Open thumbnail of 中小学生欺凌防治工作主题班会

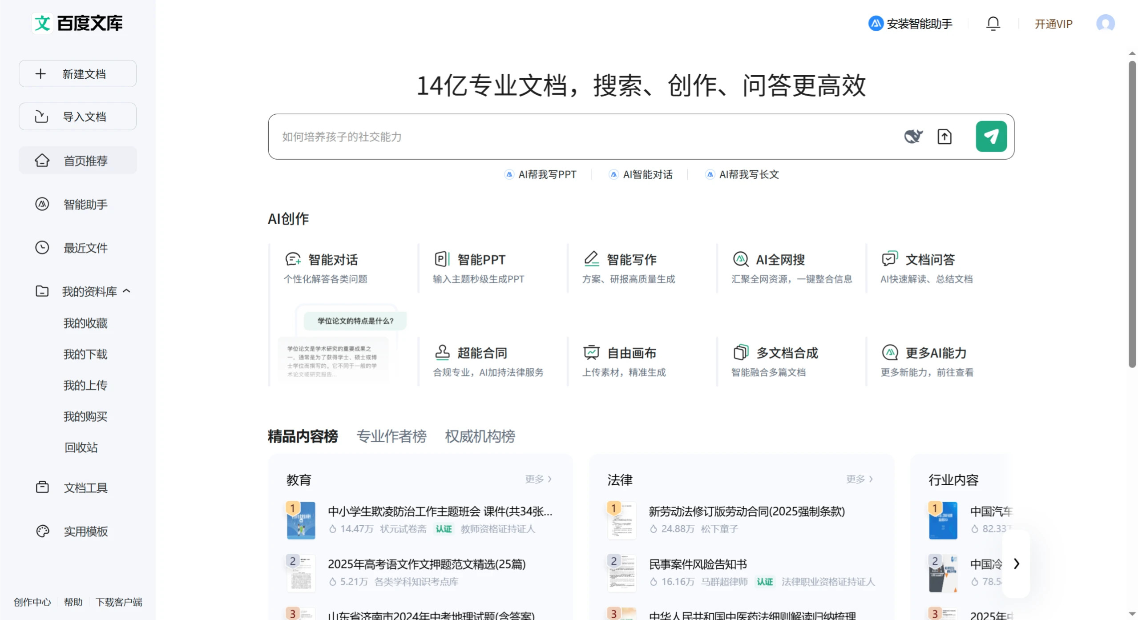[301, 520]
